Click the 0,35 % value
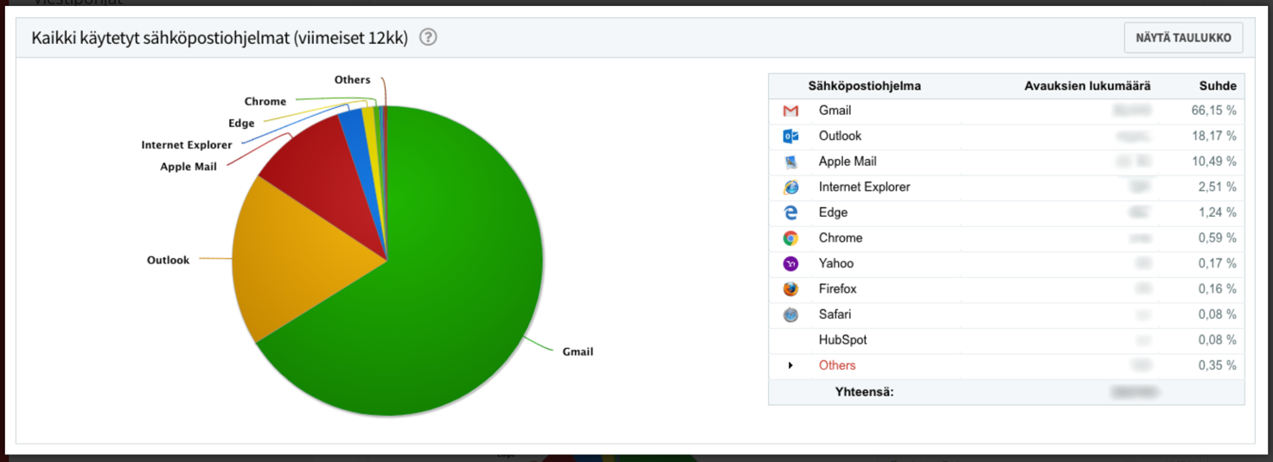The height and width of the screenshot is (462, 1273). click(x=1217, y=365)
